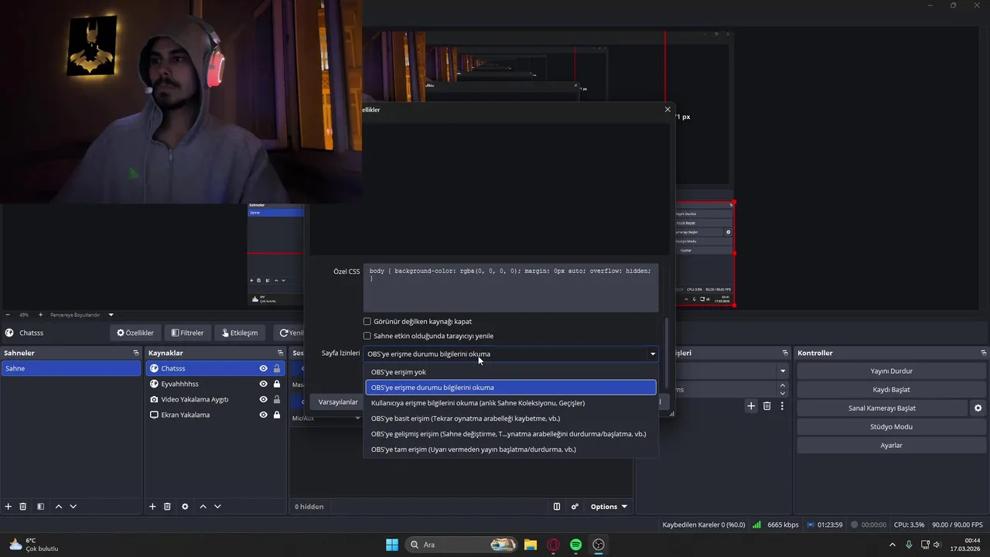Open the transition type dropdown
This screenshot has width=990, height=557.
[x=783, y=371]
